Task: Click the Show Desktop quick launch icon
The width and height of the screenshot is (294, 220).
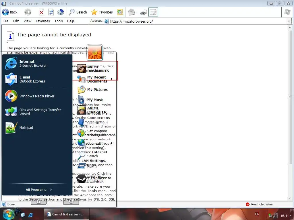Action: [x=23, y=215]
